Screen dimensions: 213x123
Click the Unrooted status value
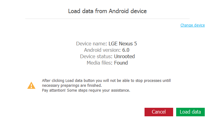point(124,56)
